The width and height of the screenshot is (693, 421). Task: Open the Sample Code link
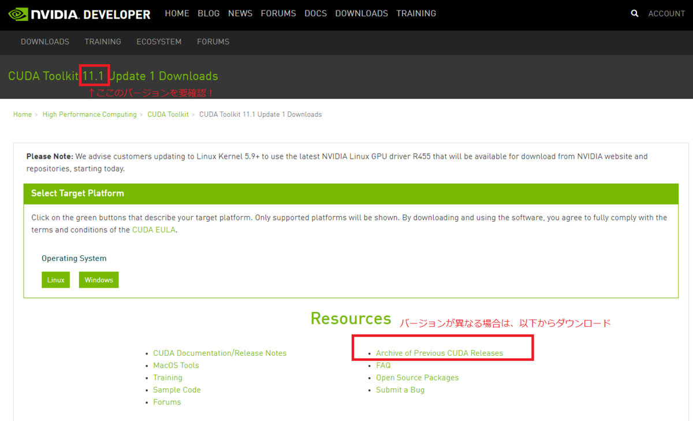(177, 390)
